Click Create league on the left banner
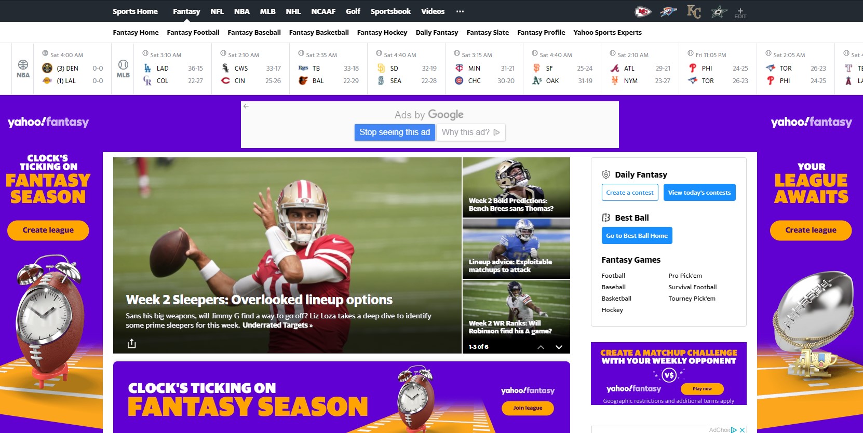This screenshot has height=433, width=863. [48, 230]
